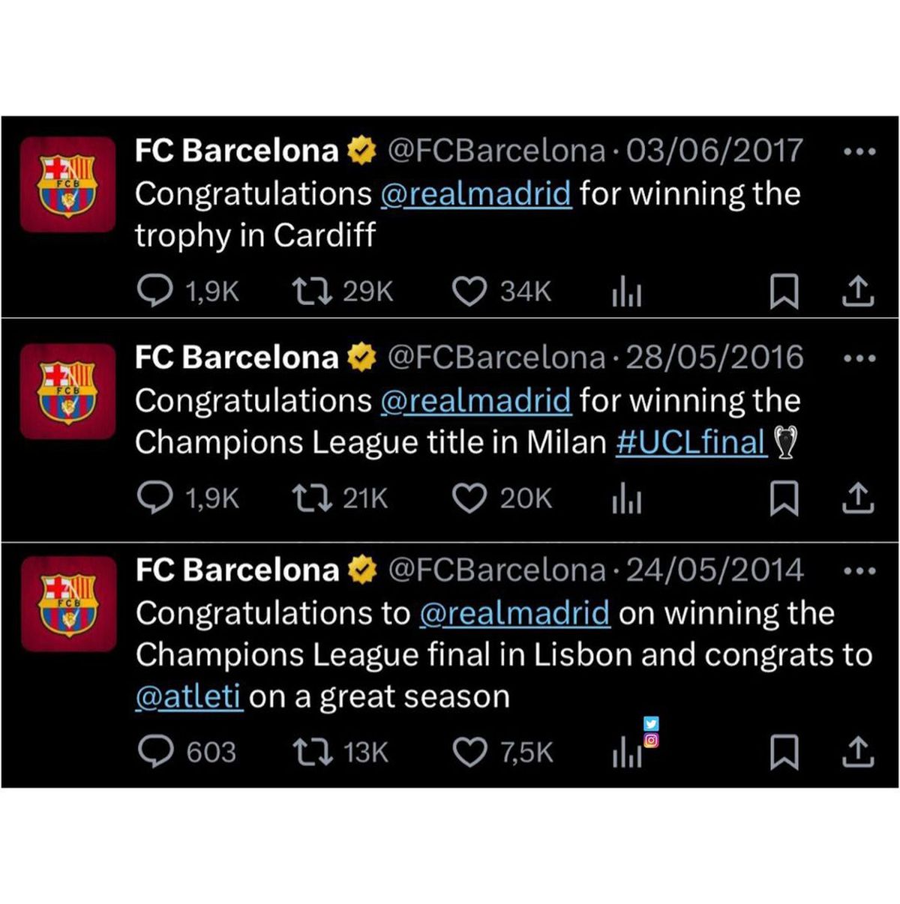Click the gold verified badge on the 2016 tweet
Image resolution: width=900 pixels, height=904 pixels.
[x=361, y=357]
